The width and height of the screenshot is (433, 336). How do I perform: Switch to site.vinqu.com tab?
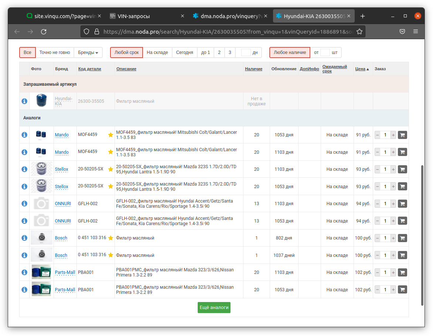coord(64,16)
